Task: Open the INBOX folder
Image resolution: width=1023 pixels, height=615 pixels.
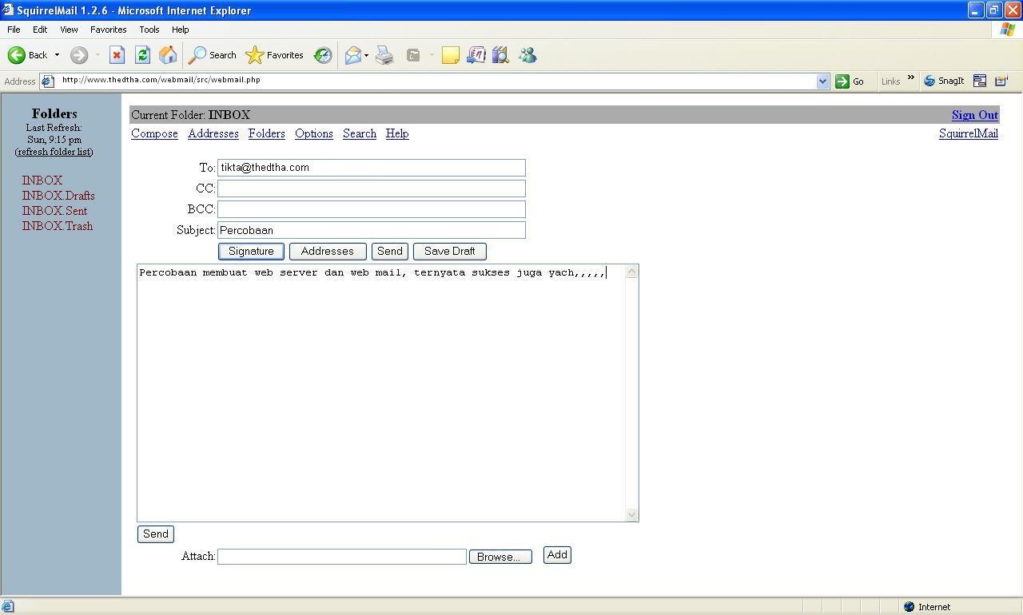Action: [42, 181]
